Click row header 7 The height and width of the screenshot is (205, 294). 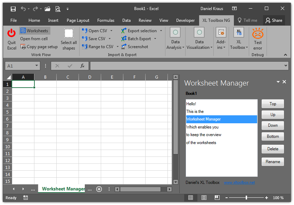[8, 126]
